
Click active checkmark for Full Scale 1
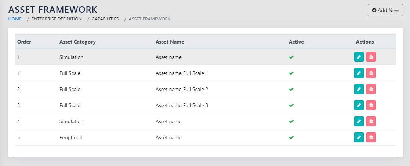click(x=291, y=73)
